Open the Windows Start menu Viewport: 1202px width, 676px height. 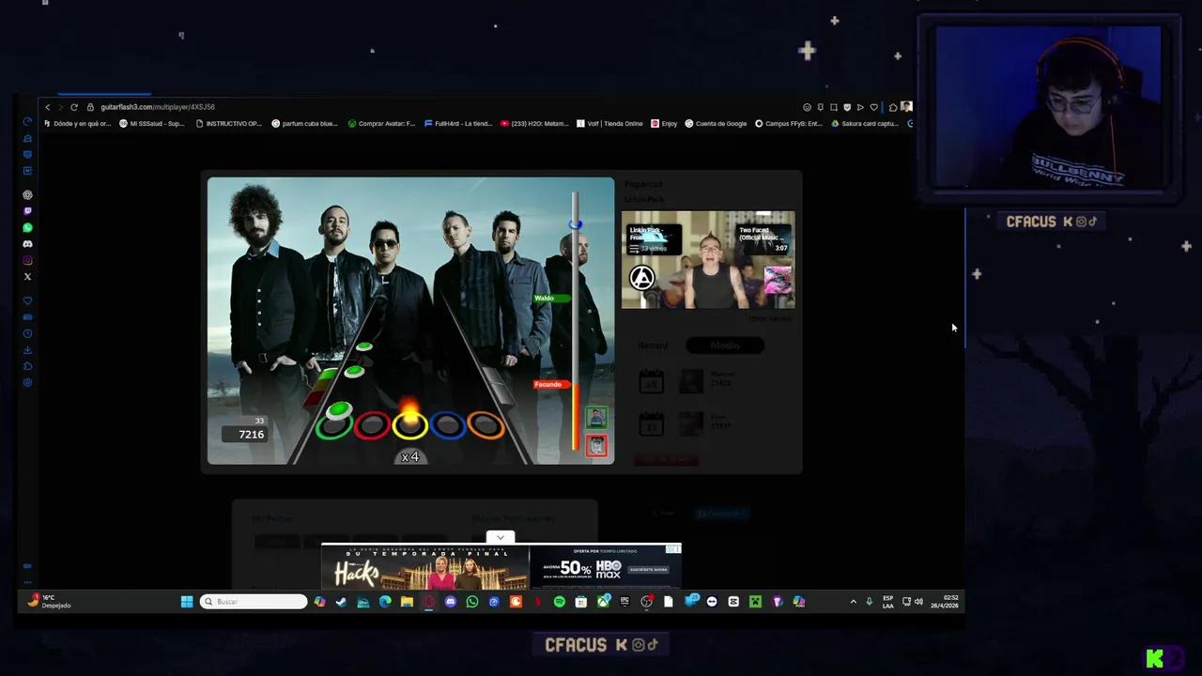click(x=187, y=602)
